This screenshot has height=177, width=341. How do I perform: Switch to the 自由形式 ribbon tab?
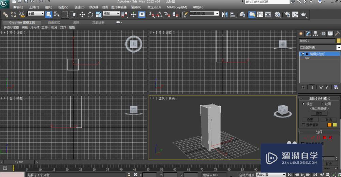point(54,22)
